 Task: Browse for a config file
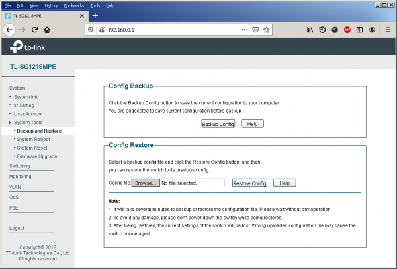tap(144, 183)
